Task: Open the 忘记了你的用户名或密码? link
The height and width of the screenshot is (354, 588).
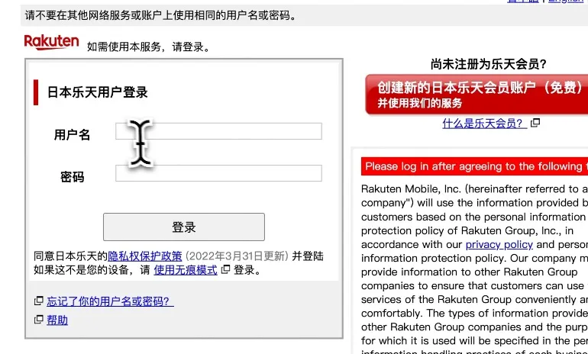Action: 110,301
